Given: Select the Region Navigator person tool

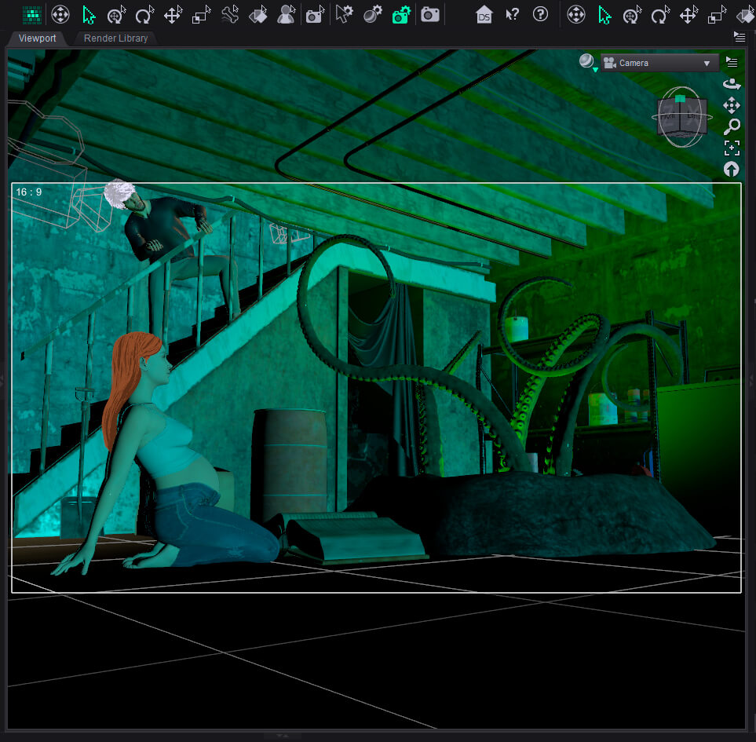Looking at the screenshot, I should point(287,15).
